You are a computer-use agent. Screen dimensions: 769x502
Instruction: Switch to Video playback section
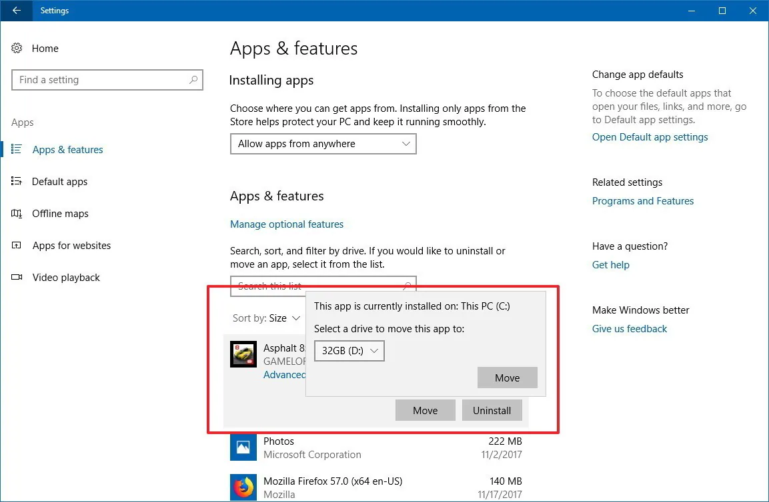tap(66, 278)
